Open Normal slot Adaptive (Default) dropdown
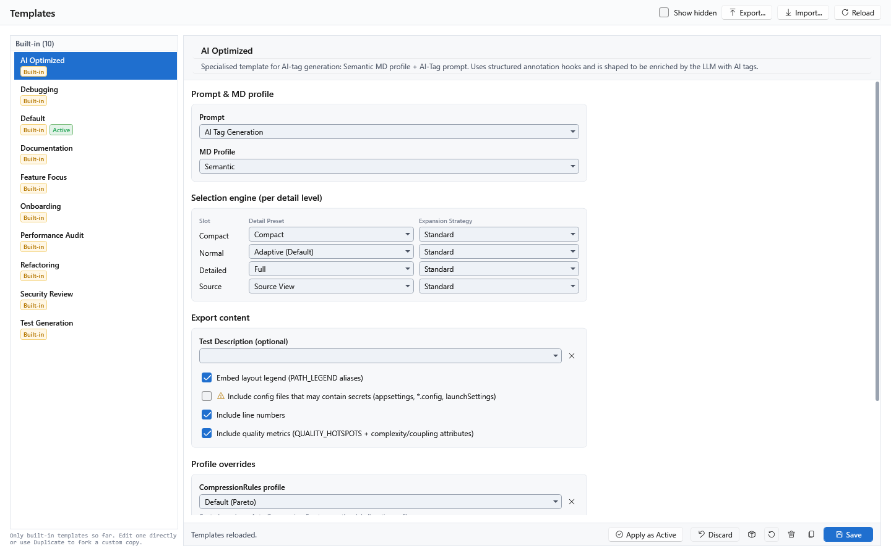 (331, 251)
